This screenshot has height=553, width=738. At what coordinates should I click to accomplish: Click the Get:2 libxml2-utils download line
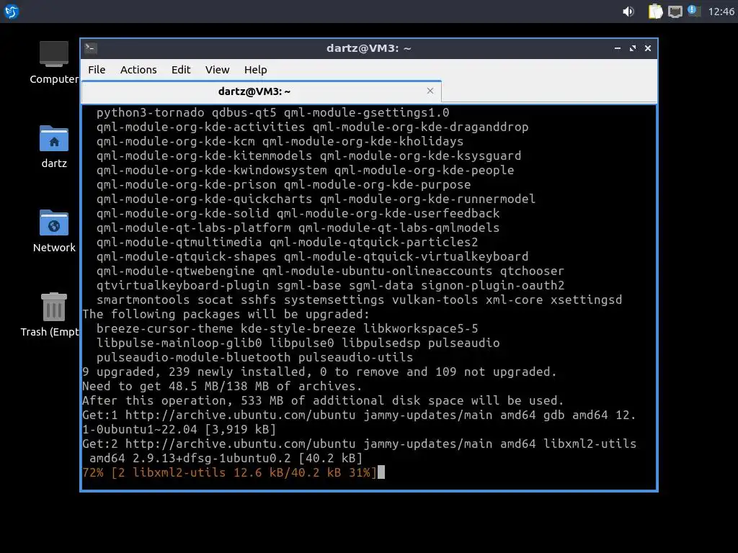point(359,451)
